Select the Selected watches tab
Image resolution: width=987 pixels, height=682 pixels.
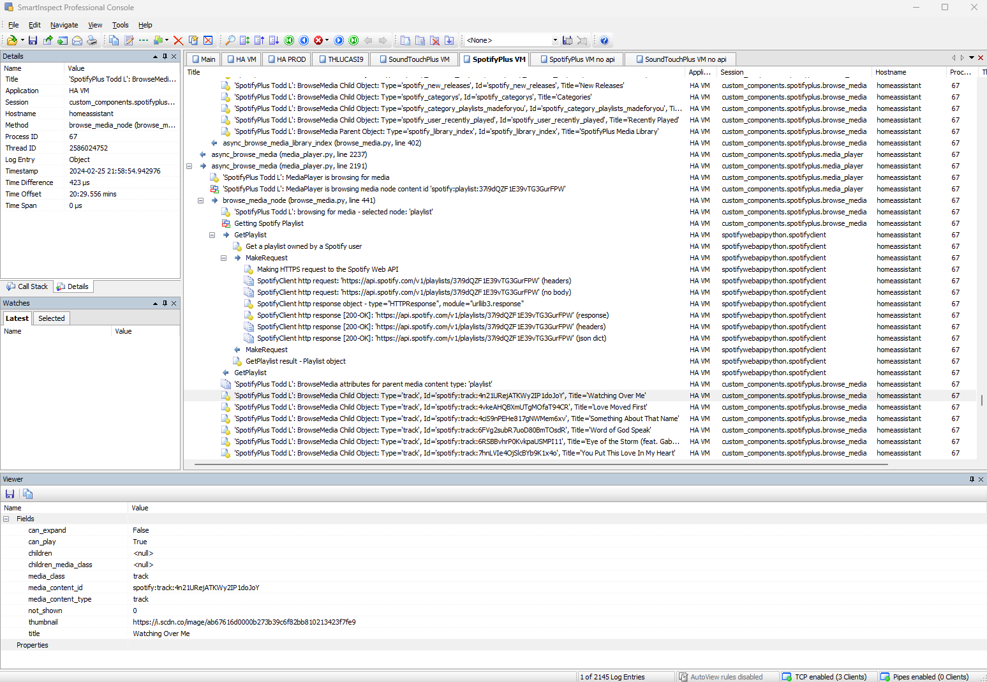coord(51,318)
